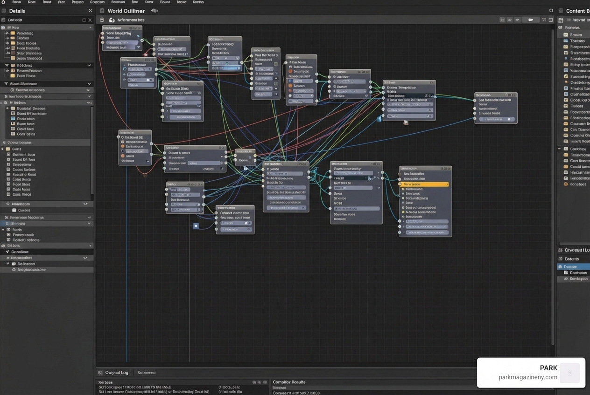Expand the 'Sotracothes' section chevron

pos(85,258)
